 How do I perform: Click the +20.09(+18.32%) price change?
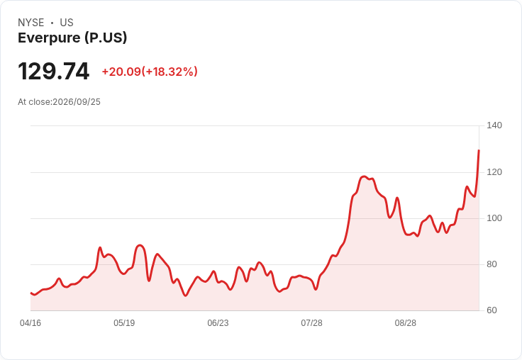150,72
